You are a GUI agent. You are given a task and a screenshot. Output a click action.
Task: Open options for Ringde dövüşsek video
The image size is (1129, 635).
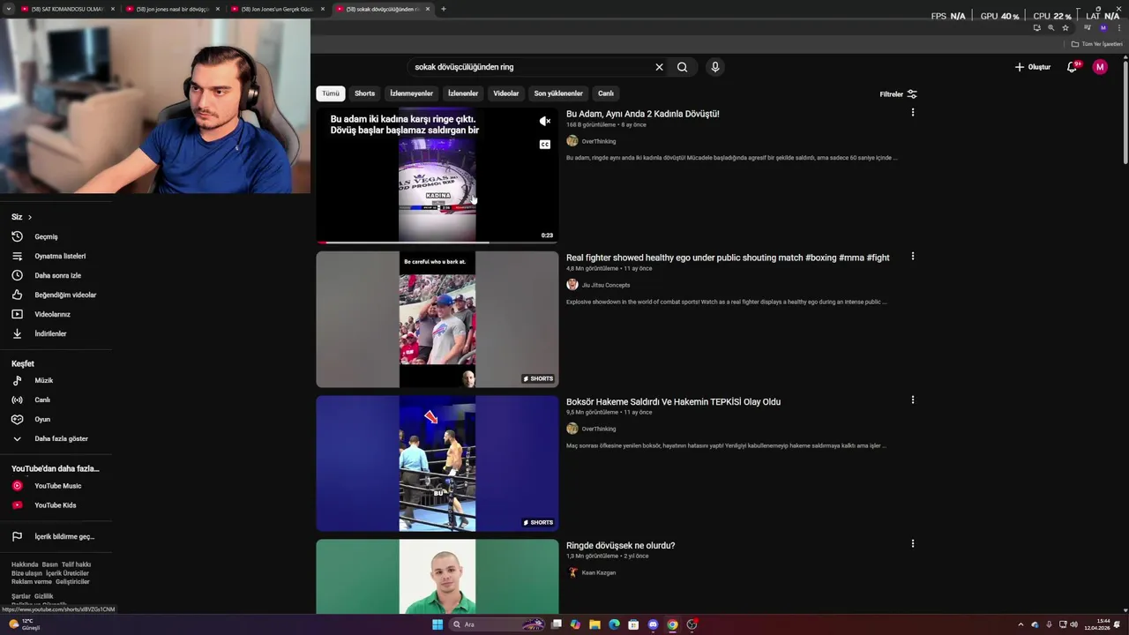[913, 544]
